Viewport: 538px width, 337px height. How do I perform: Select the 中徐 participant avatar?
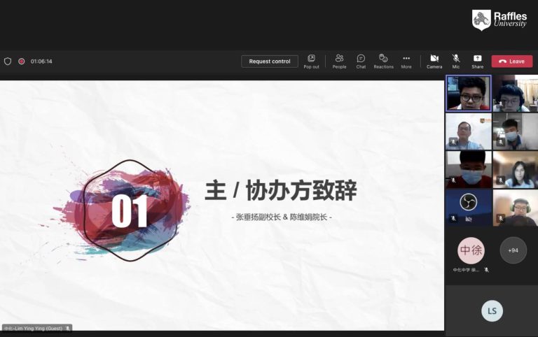click(471, 250)
